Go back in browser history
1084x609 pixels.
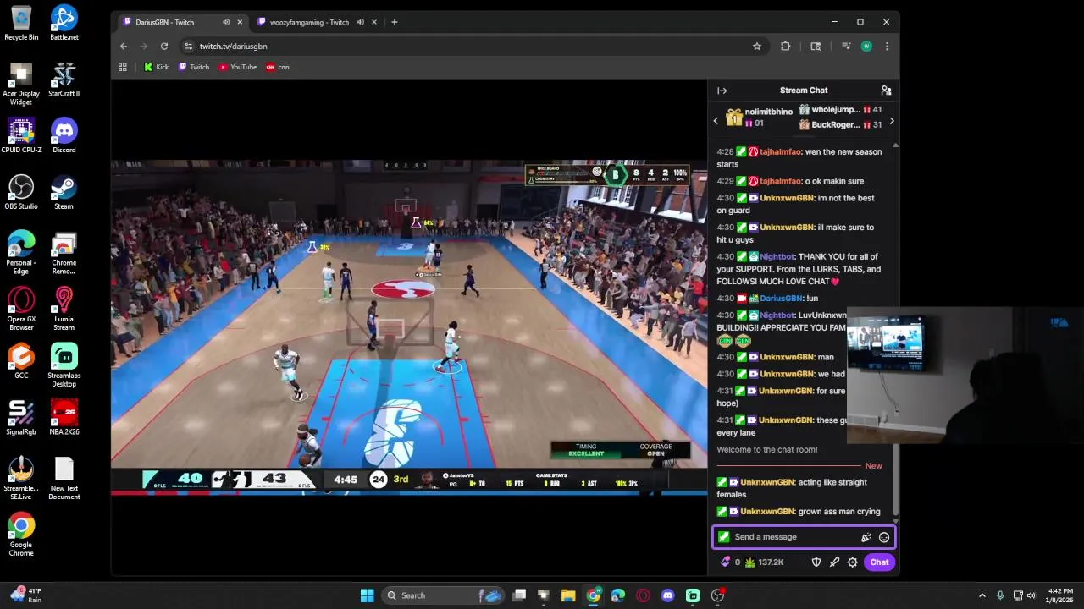coord(124,47)
